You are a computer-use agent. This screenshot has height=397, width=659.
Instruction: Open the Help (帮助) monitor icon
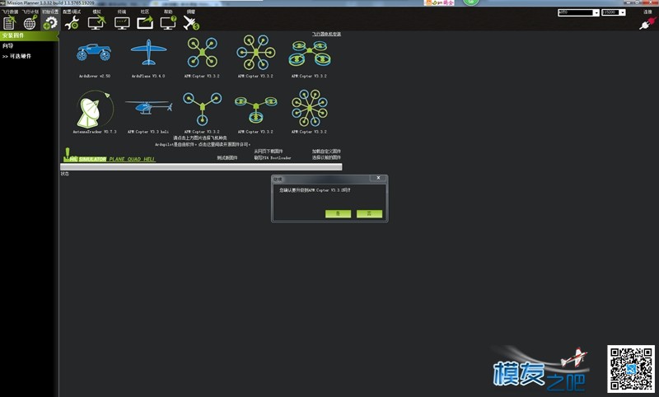pyautogui.click(x=168, y=23)
